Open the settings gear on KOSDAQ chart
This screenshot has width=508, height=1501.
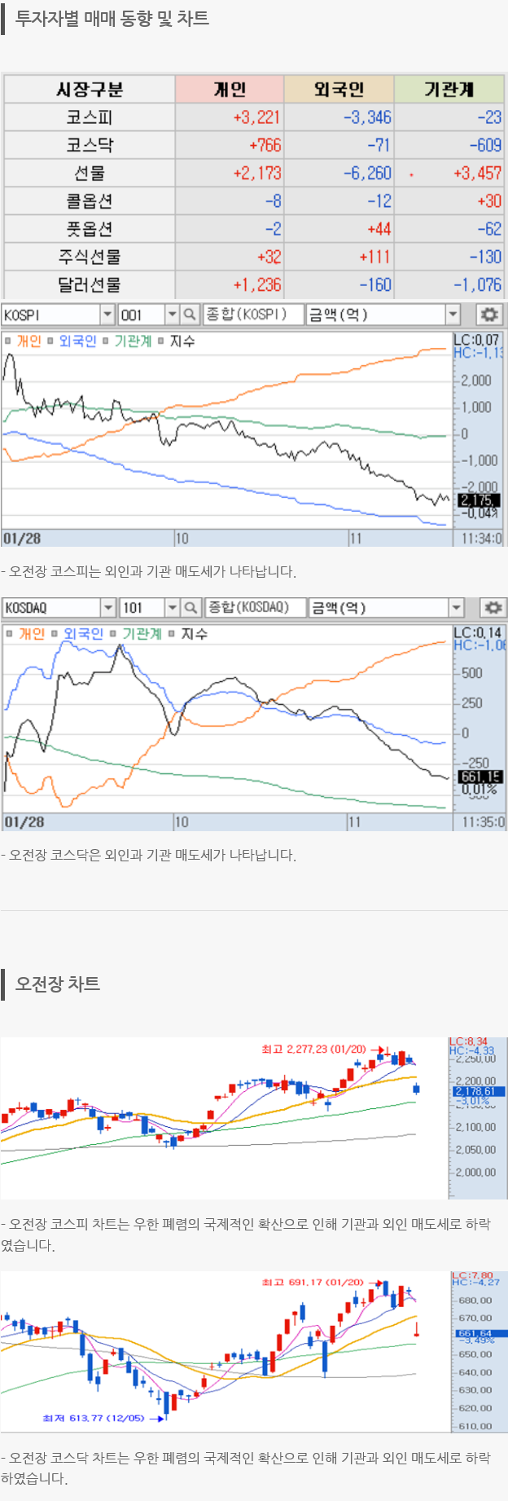tap(492, 607)
